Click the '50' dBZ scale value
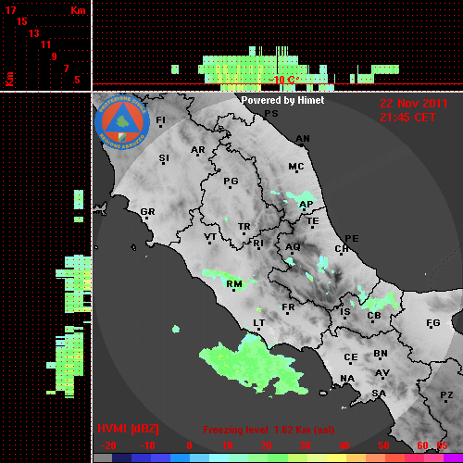 pyautogui.click(x=383, y=445)
